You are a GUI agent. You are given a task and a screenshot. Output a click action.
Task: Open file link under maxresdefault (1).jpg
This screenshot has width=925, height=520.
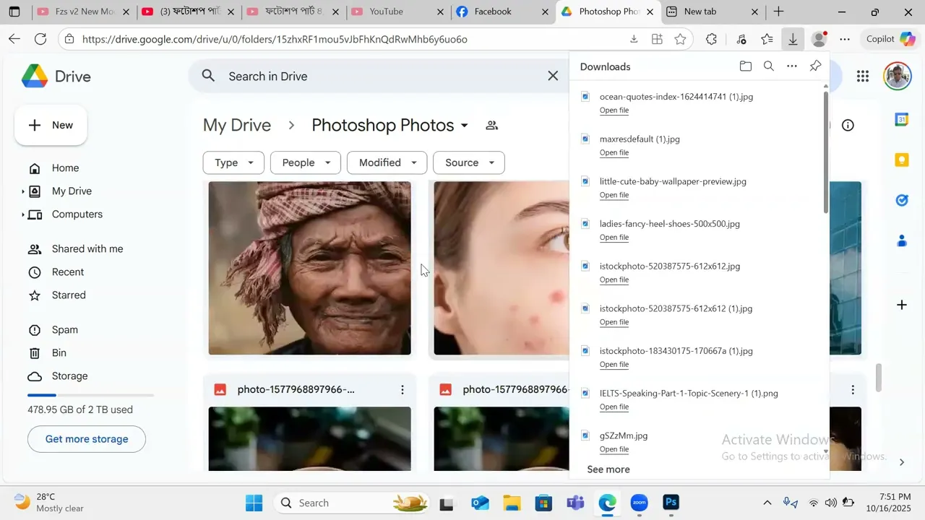coord(614,153)
